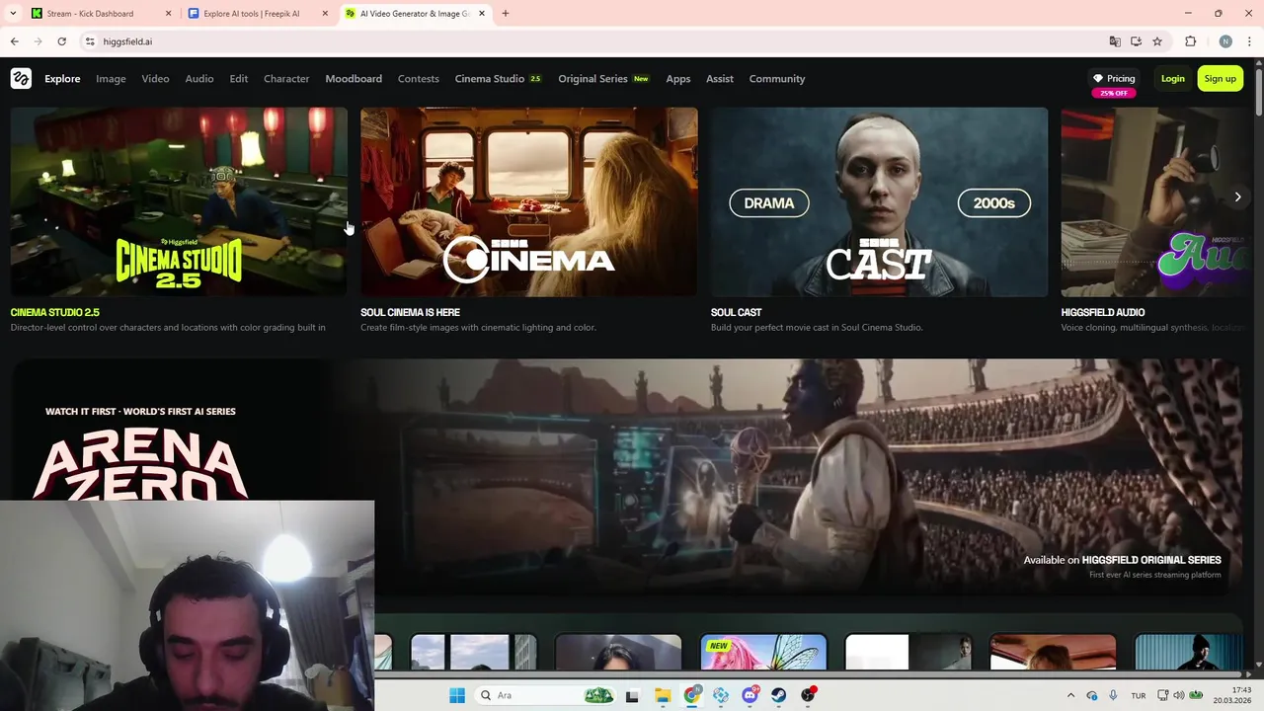Click the 25% OFF pricing badge
This screenshot has height=711, width=1264.
(x=1114, y=93)
